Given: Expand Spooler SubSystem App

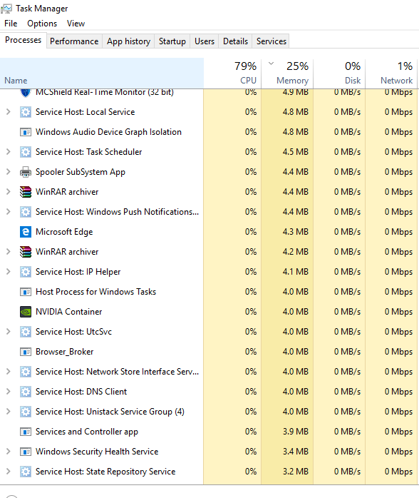Looking at the screenshot, I should (x=9, y=172).
